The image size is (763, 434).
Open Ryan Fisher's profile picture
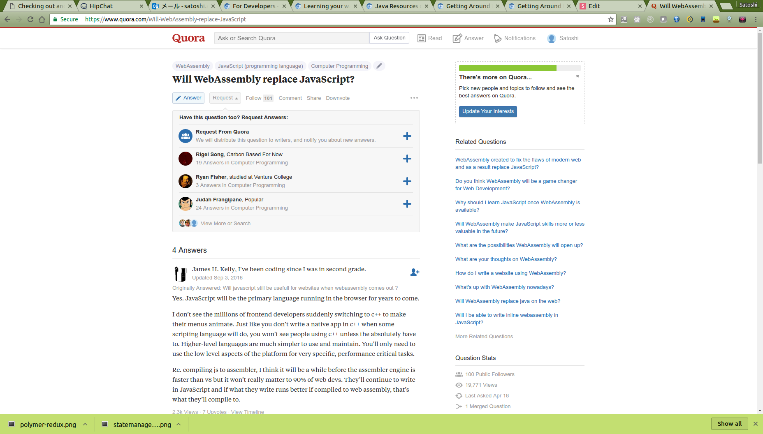[x=186, y=181]
